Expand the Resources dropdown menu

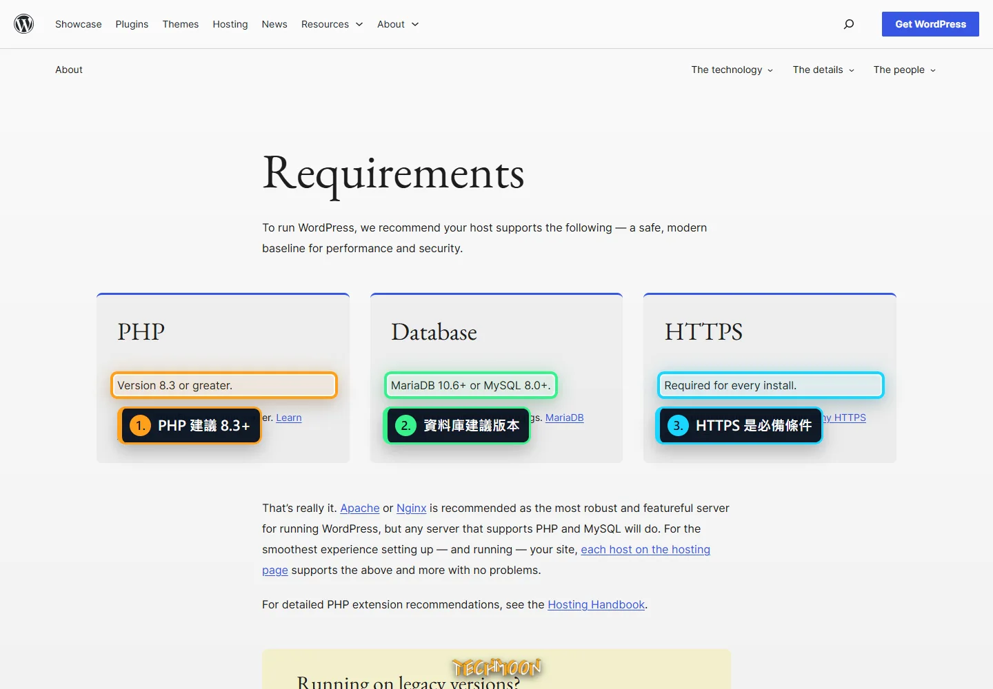click(x=332, y=24)
